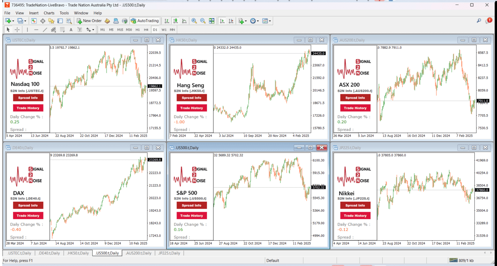Select the text insertion tool
497x266 pixels.
tap(71, 30)
